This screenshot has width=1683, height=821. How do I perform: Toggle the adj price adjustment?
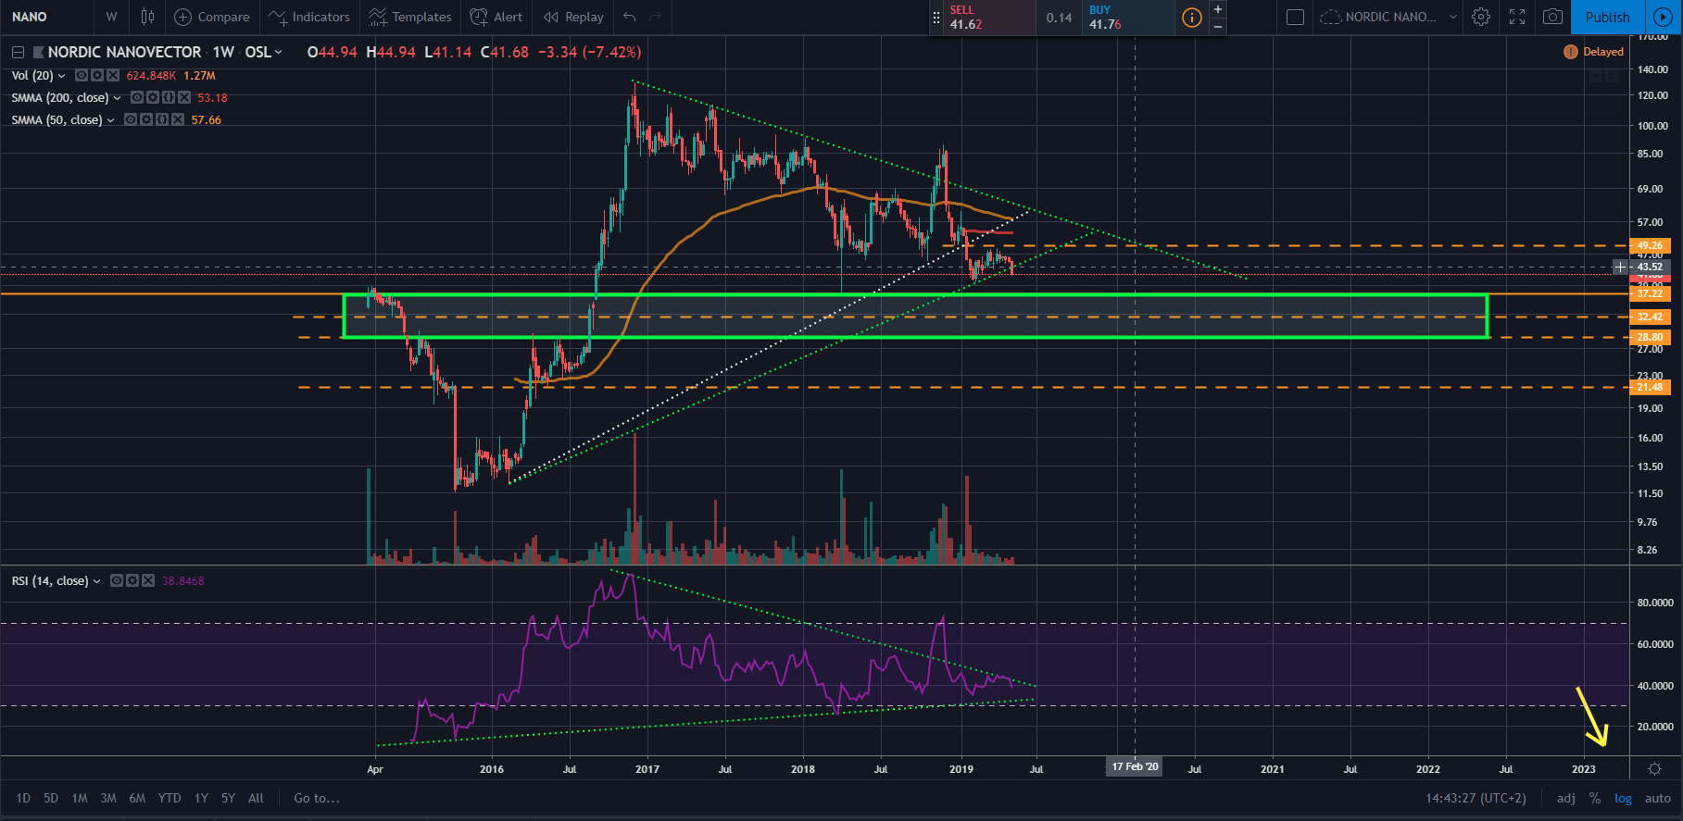click(1565, 798)
